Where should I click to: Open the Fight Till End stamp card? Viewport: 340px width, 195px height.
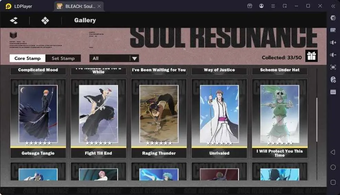[98, 119]
